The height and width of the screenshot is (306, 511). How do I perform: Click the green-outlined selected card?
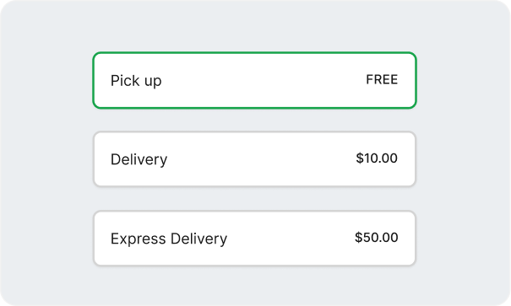pyautogui.click(x=254, y=80)
